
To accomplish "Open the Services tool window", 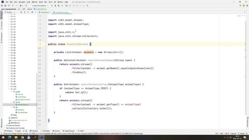I will 56,131.
